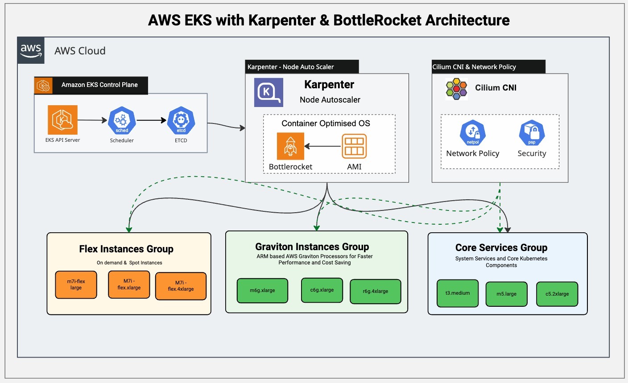Click the Network Policy netpol icon
Screen dimensions: 628x383
472,133
